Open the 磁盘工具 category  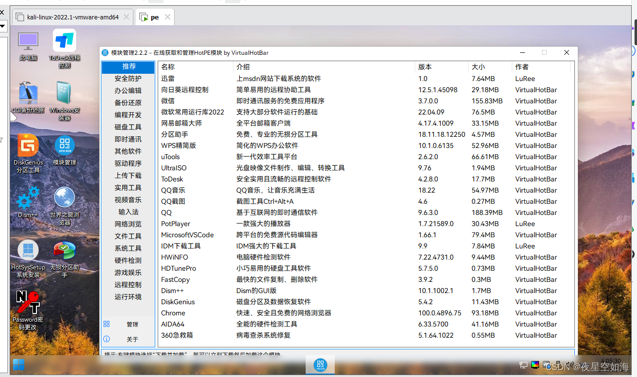pos(129,127)
